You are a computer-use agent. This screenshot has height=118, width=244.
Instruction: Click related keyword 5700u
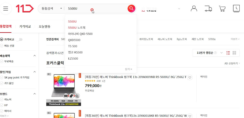pyautogui.click(x=212, y=39)
